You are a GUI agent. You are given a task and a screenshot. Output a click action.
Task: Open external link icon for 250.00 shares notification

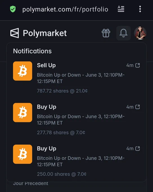coord(138,149)
